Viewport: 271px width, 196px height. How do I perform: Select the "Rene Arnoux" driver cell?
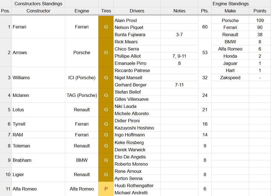click(137, 171)
